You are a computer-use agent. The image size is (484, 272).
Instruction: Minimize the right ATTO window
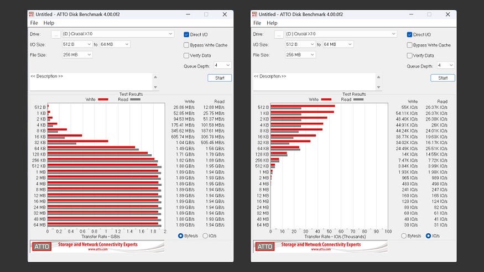[x=411, y=14]
